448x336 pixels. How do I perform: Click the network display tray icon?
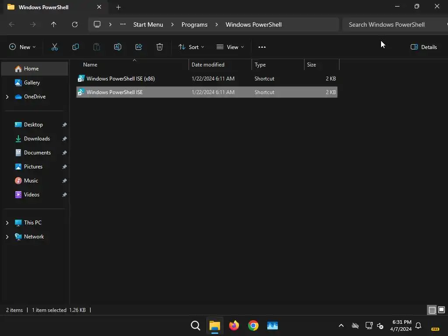[369, 325]
